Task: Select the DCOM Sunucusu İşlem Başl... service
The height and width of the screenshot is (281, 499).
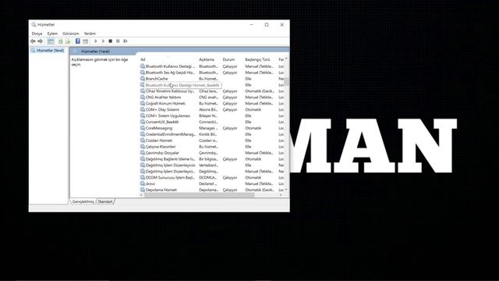Action: (170, 177)
